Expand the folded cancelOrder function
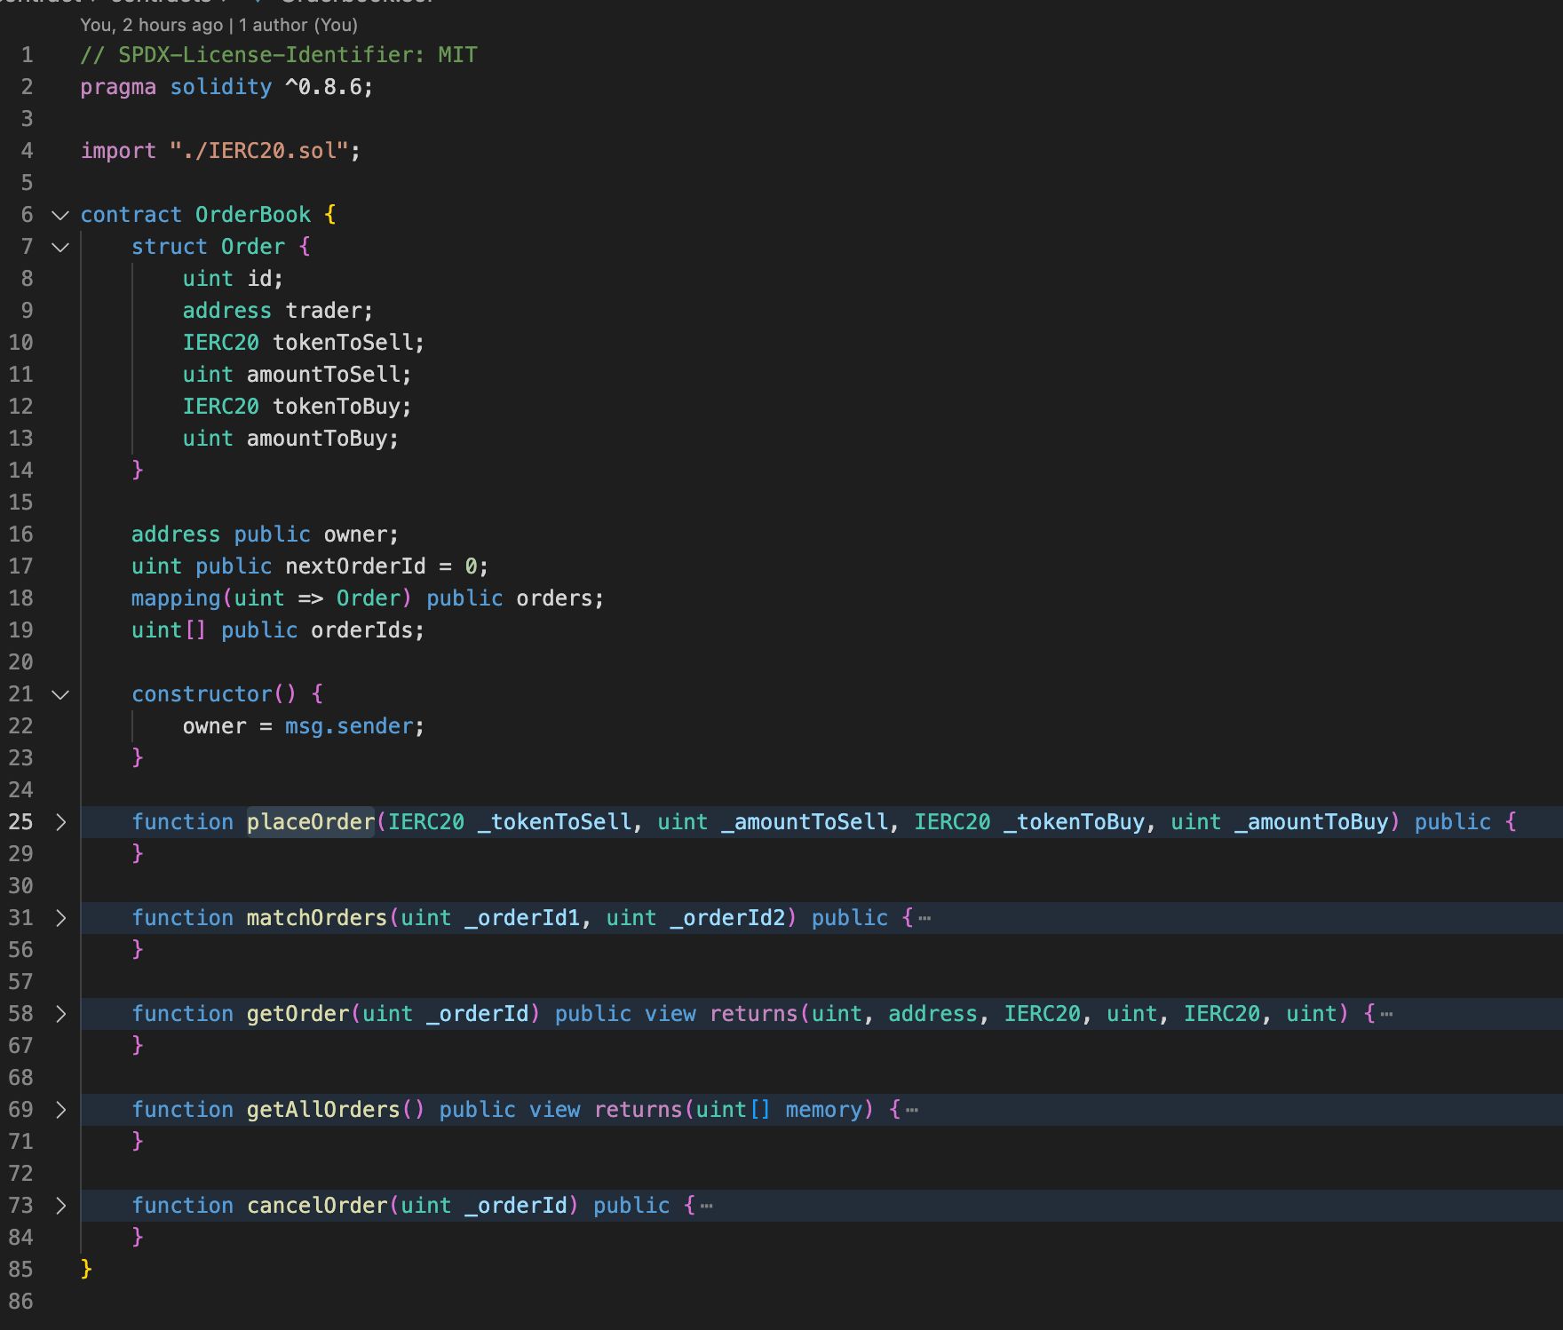 (60, 1206)
